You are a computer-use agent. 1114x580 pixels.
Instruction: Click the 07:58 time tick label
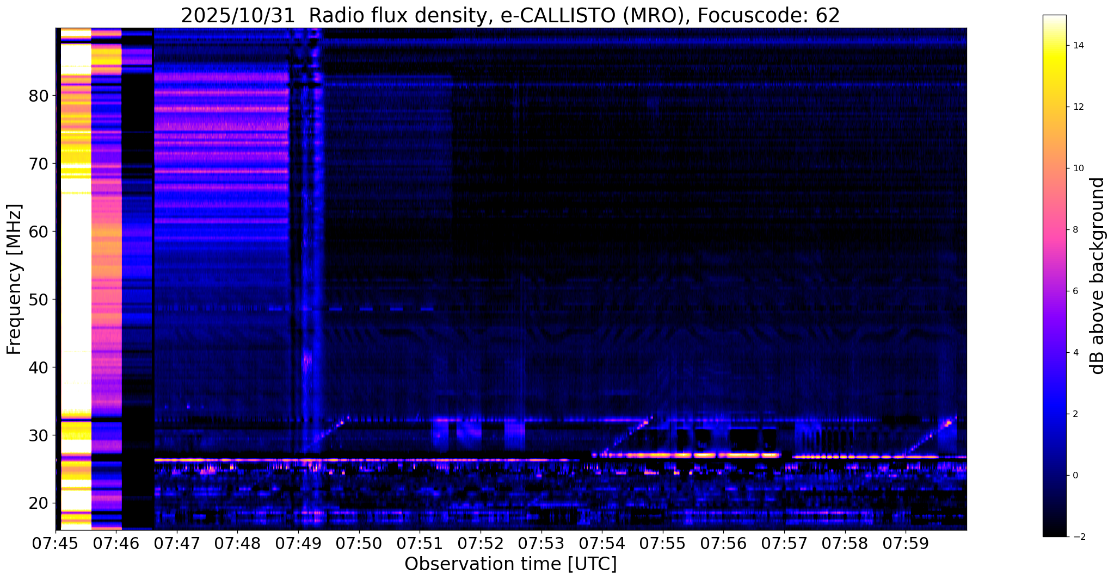pos(845,542)
